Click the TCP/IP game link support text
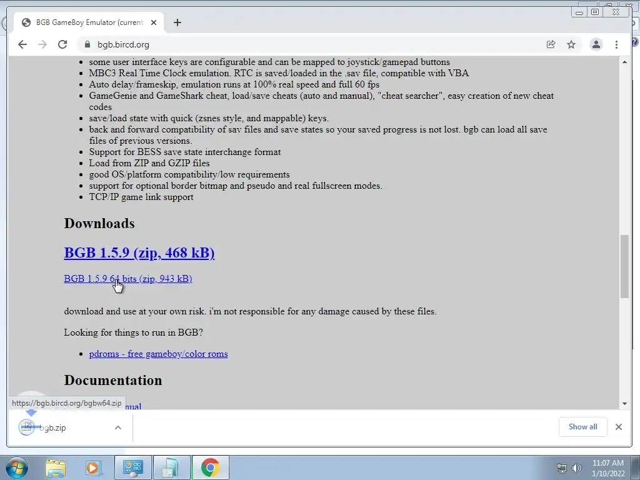 tap(141, 197)
